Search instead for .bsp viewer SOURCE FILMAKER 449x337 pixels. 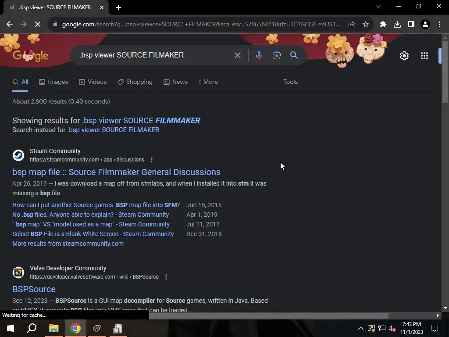click(114, 130)
